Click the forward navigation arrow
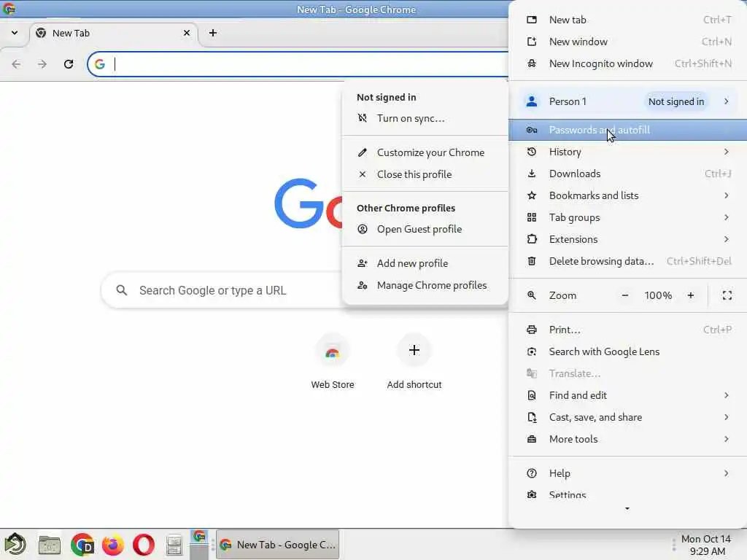Viewport: 747px width, 560px height. (x=42, y=64)
